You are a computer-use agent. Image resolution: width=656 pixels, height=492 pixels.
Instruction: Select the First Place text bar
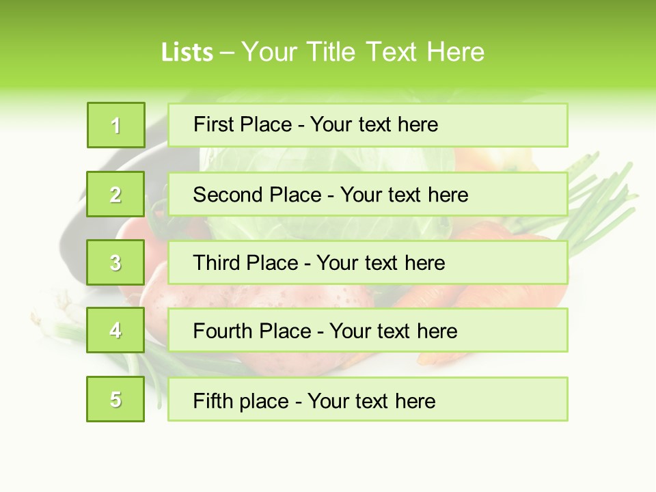click(x=368, y=125)
